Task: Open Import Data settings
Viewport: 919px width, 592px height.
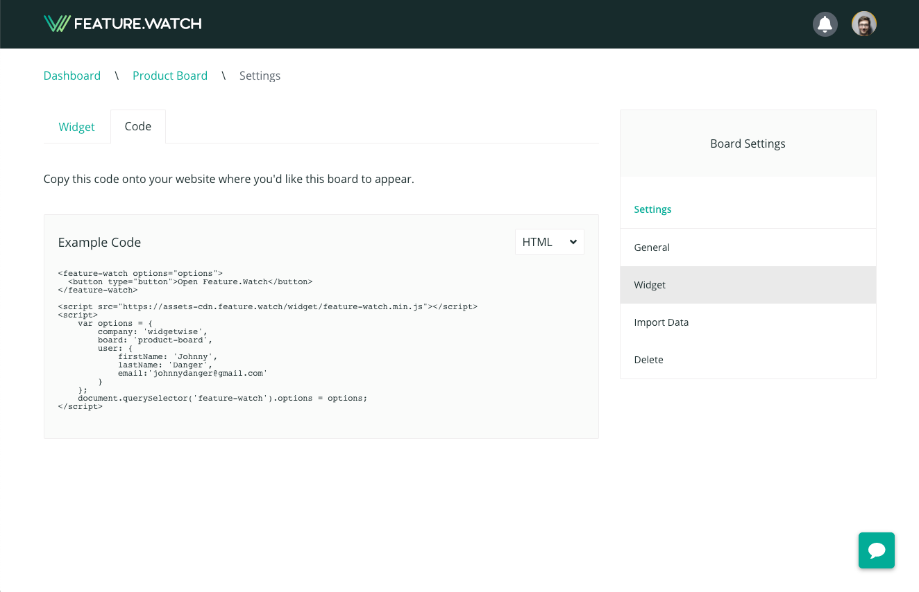Action: point(661,322)
